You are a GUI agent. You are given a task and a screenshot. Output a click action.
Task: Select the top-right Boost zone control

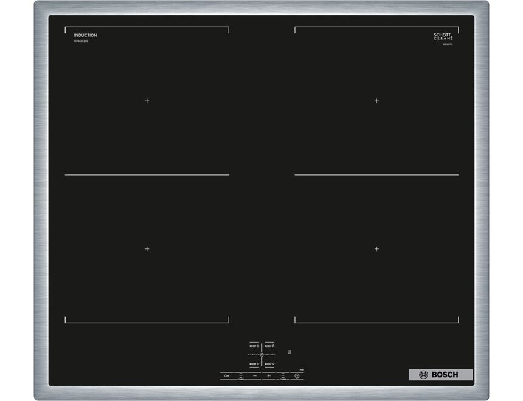(x=269, y=345)
